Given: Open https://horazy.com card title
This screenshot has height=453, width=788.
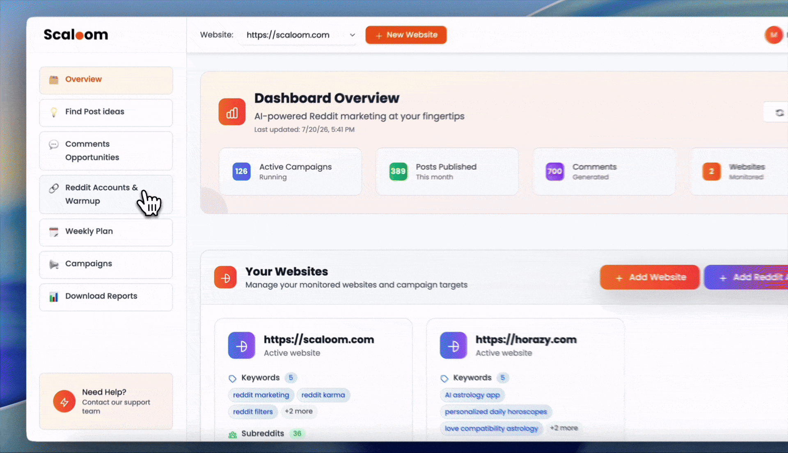Looking at the screenshot, I should click(526, 340).
